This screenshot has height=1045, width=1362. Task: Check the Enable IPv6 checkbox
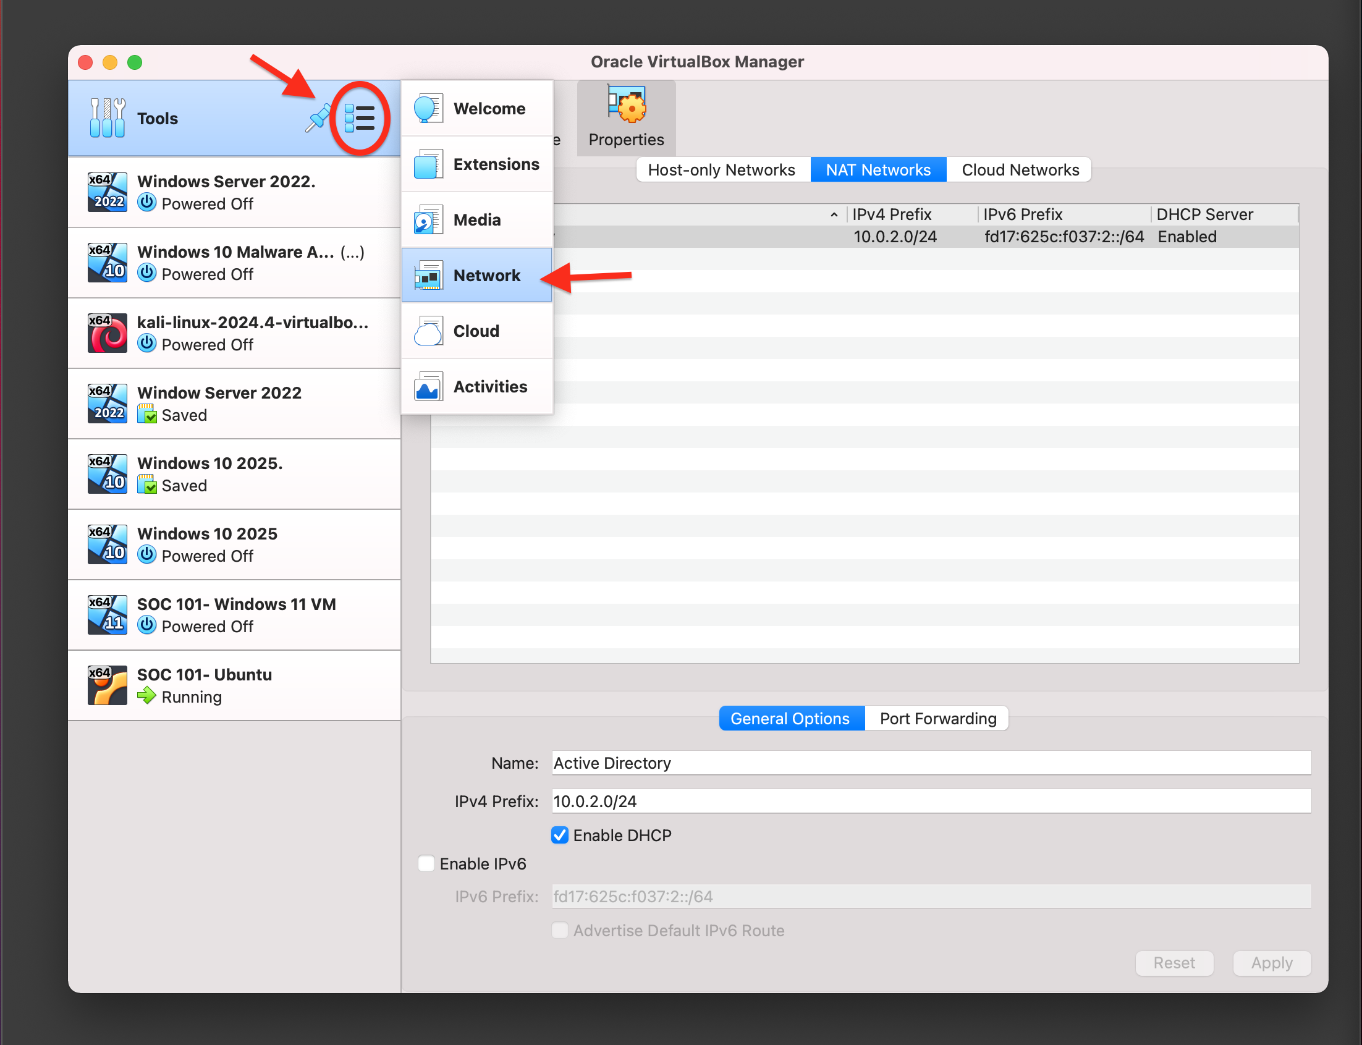coord(426,863)
